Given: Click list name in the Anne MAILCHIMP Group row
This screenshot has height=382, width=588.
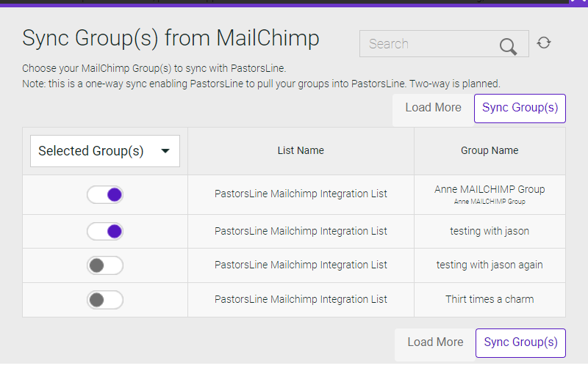Looking at the screenshot, I should 301,194.
